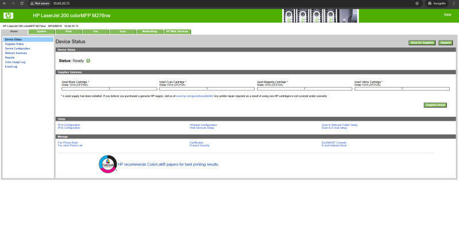Click the Used Magenta Cartridge label
Screen dimensions: 459x234
pos(272,82)
